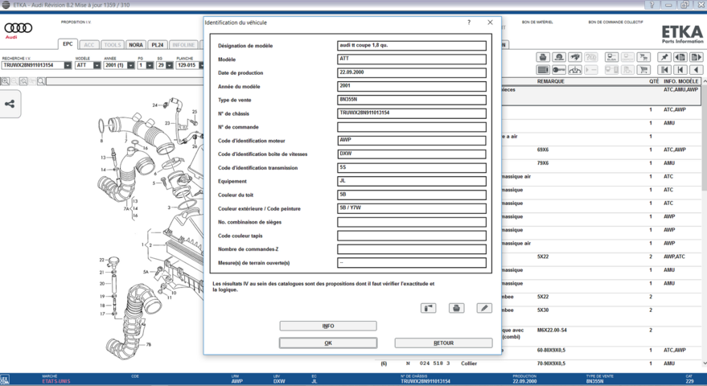Click remark 60-80X9X0,5 in parts list
The height and width of the screenshot is (386, 707).
coord(551,350)
